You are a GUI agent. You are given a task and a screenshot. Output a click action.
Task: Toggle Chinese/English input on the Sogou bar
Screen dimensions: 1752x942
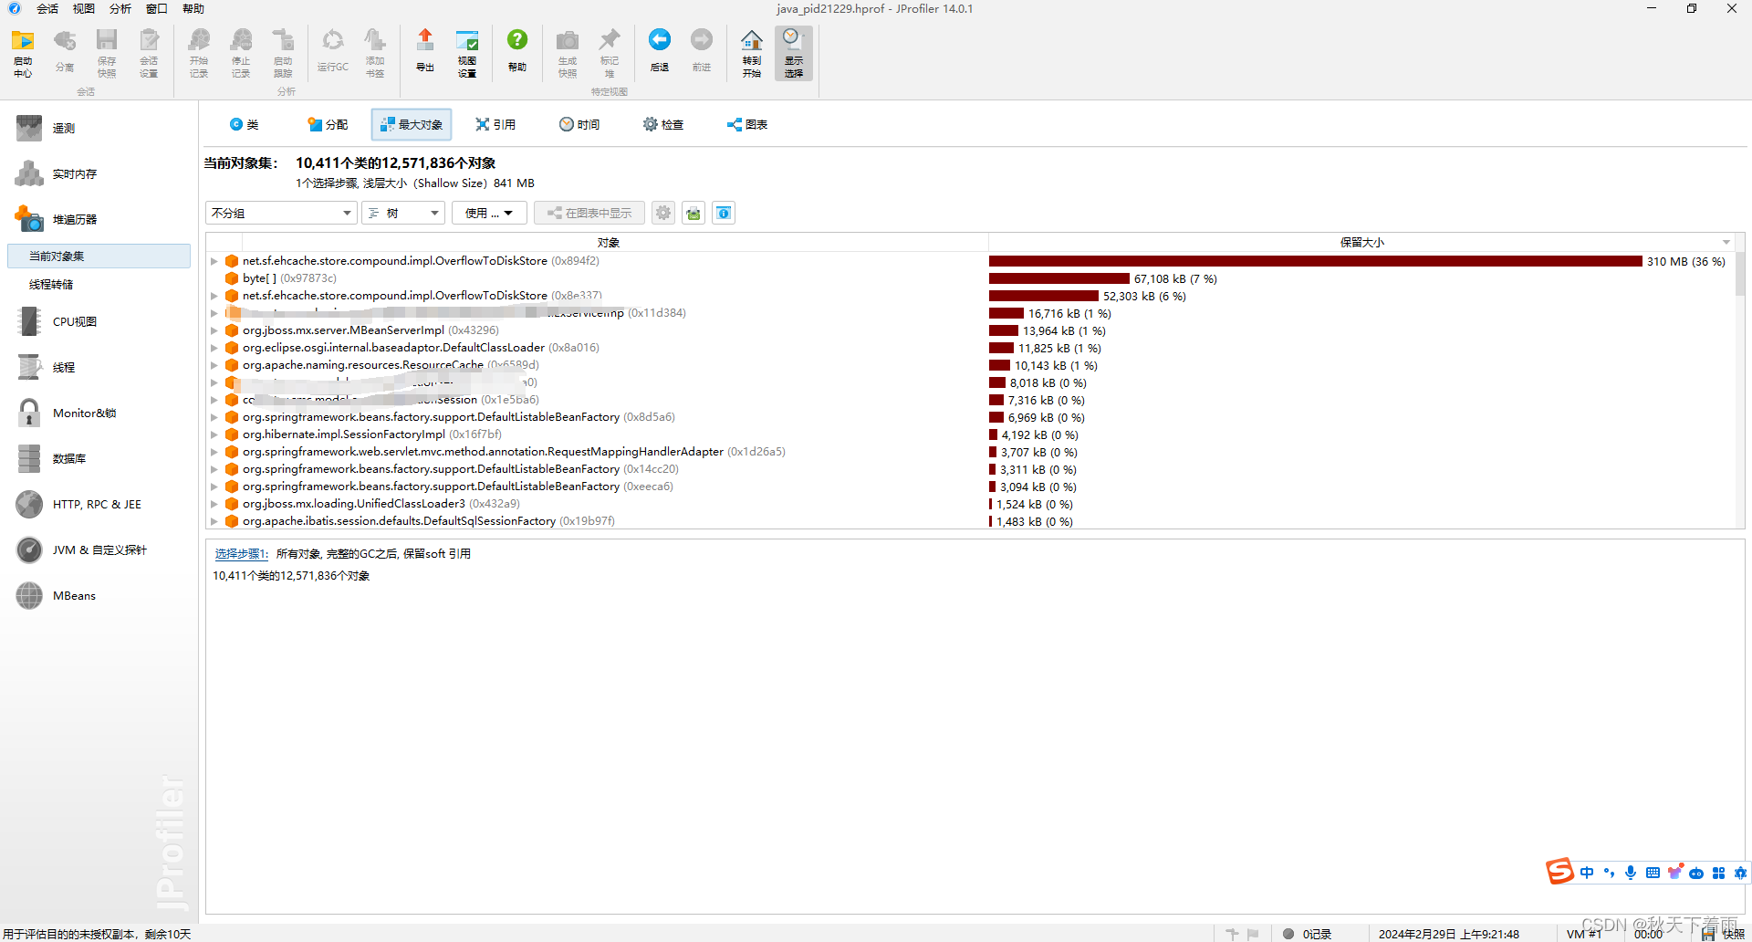pos(1587,873)
